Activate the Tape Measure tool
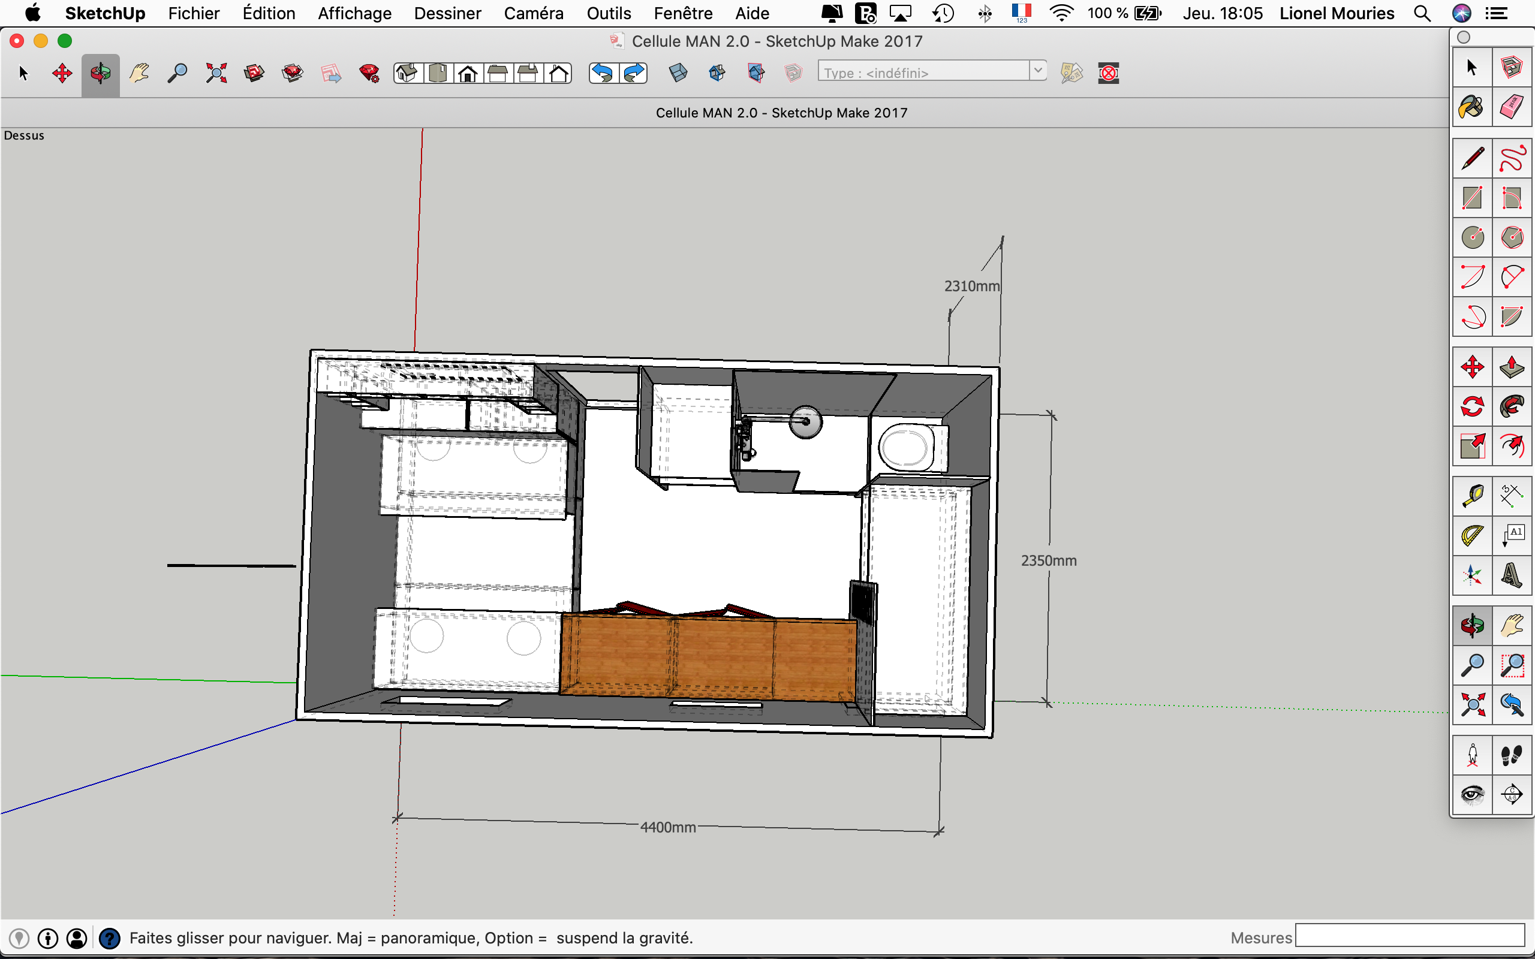Screen dimensions: 1535x959 1471,495
